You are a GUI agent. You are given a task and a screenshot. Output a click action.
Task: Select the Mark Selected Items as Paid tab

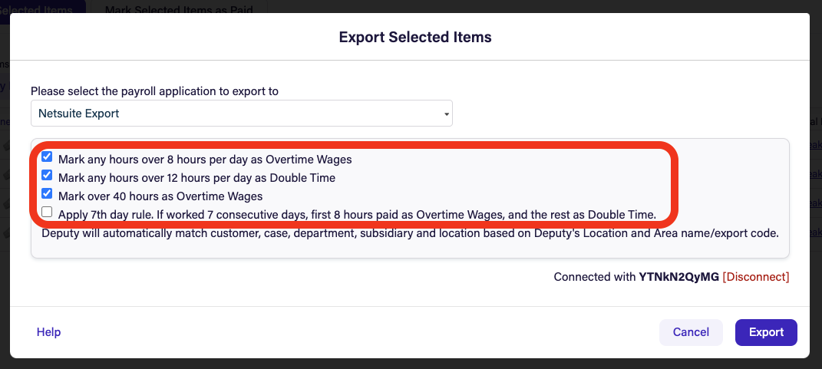179,9
